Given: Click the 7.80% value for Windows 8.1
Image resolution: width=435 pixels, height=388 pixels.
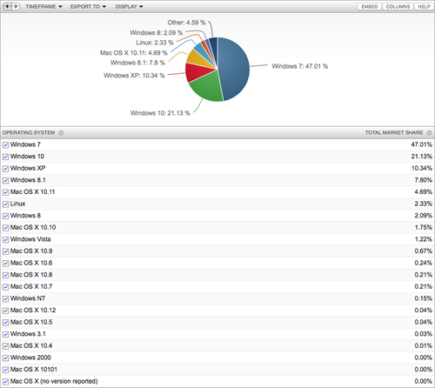Looking at the screenshot, I should [x=423, y=180].
